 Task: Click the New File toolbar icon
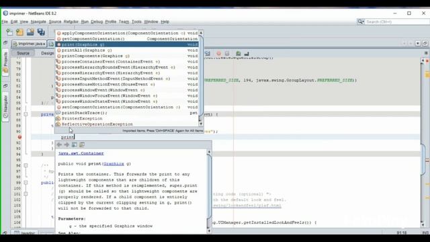(9, 32)
